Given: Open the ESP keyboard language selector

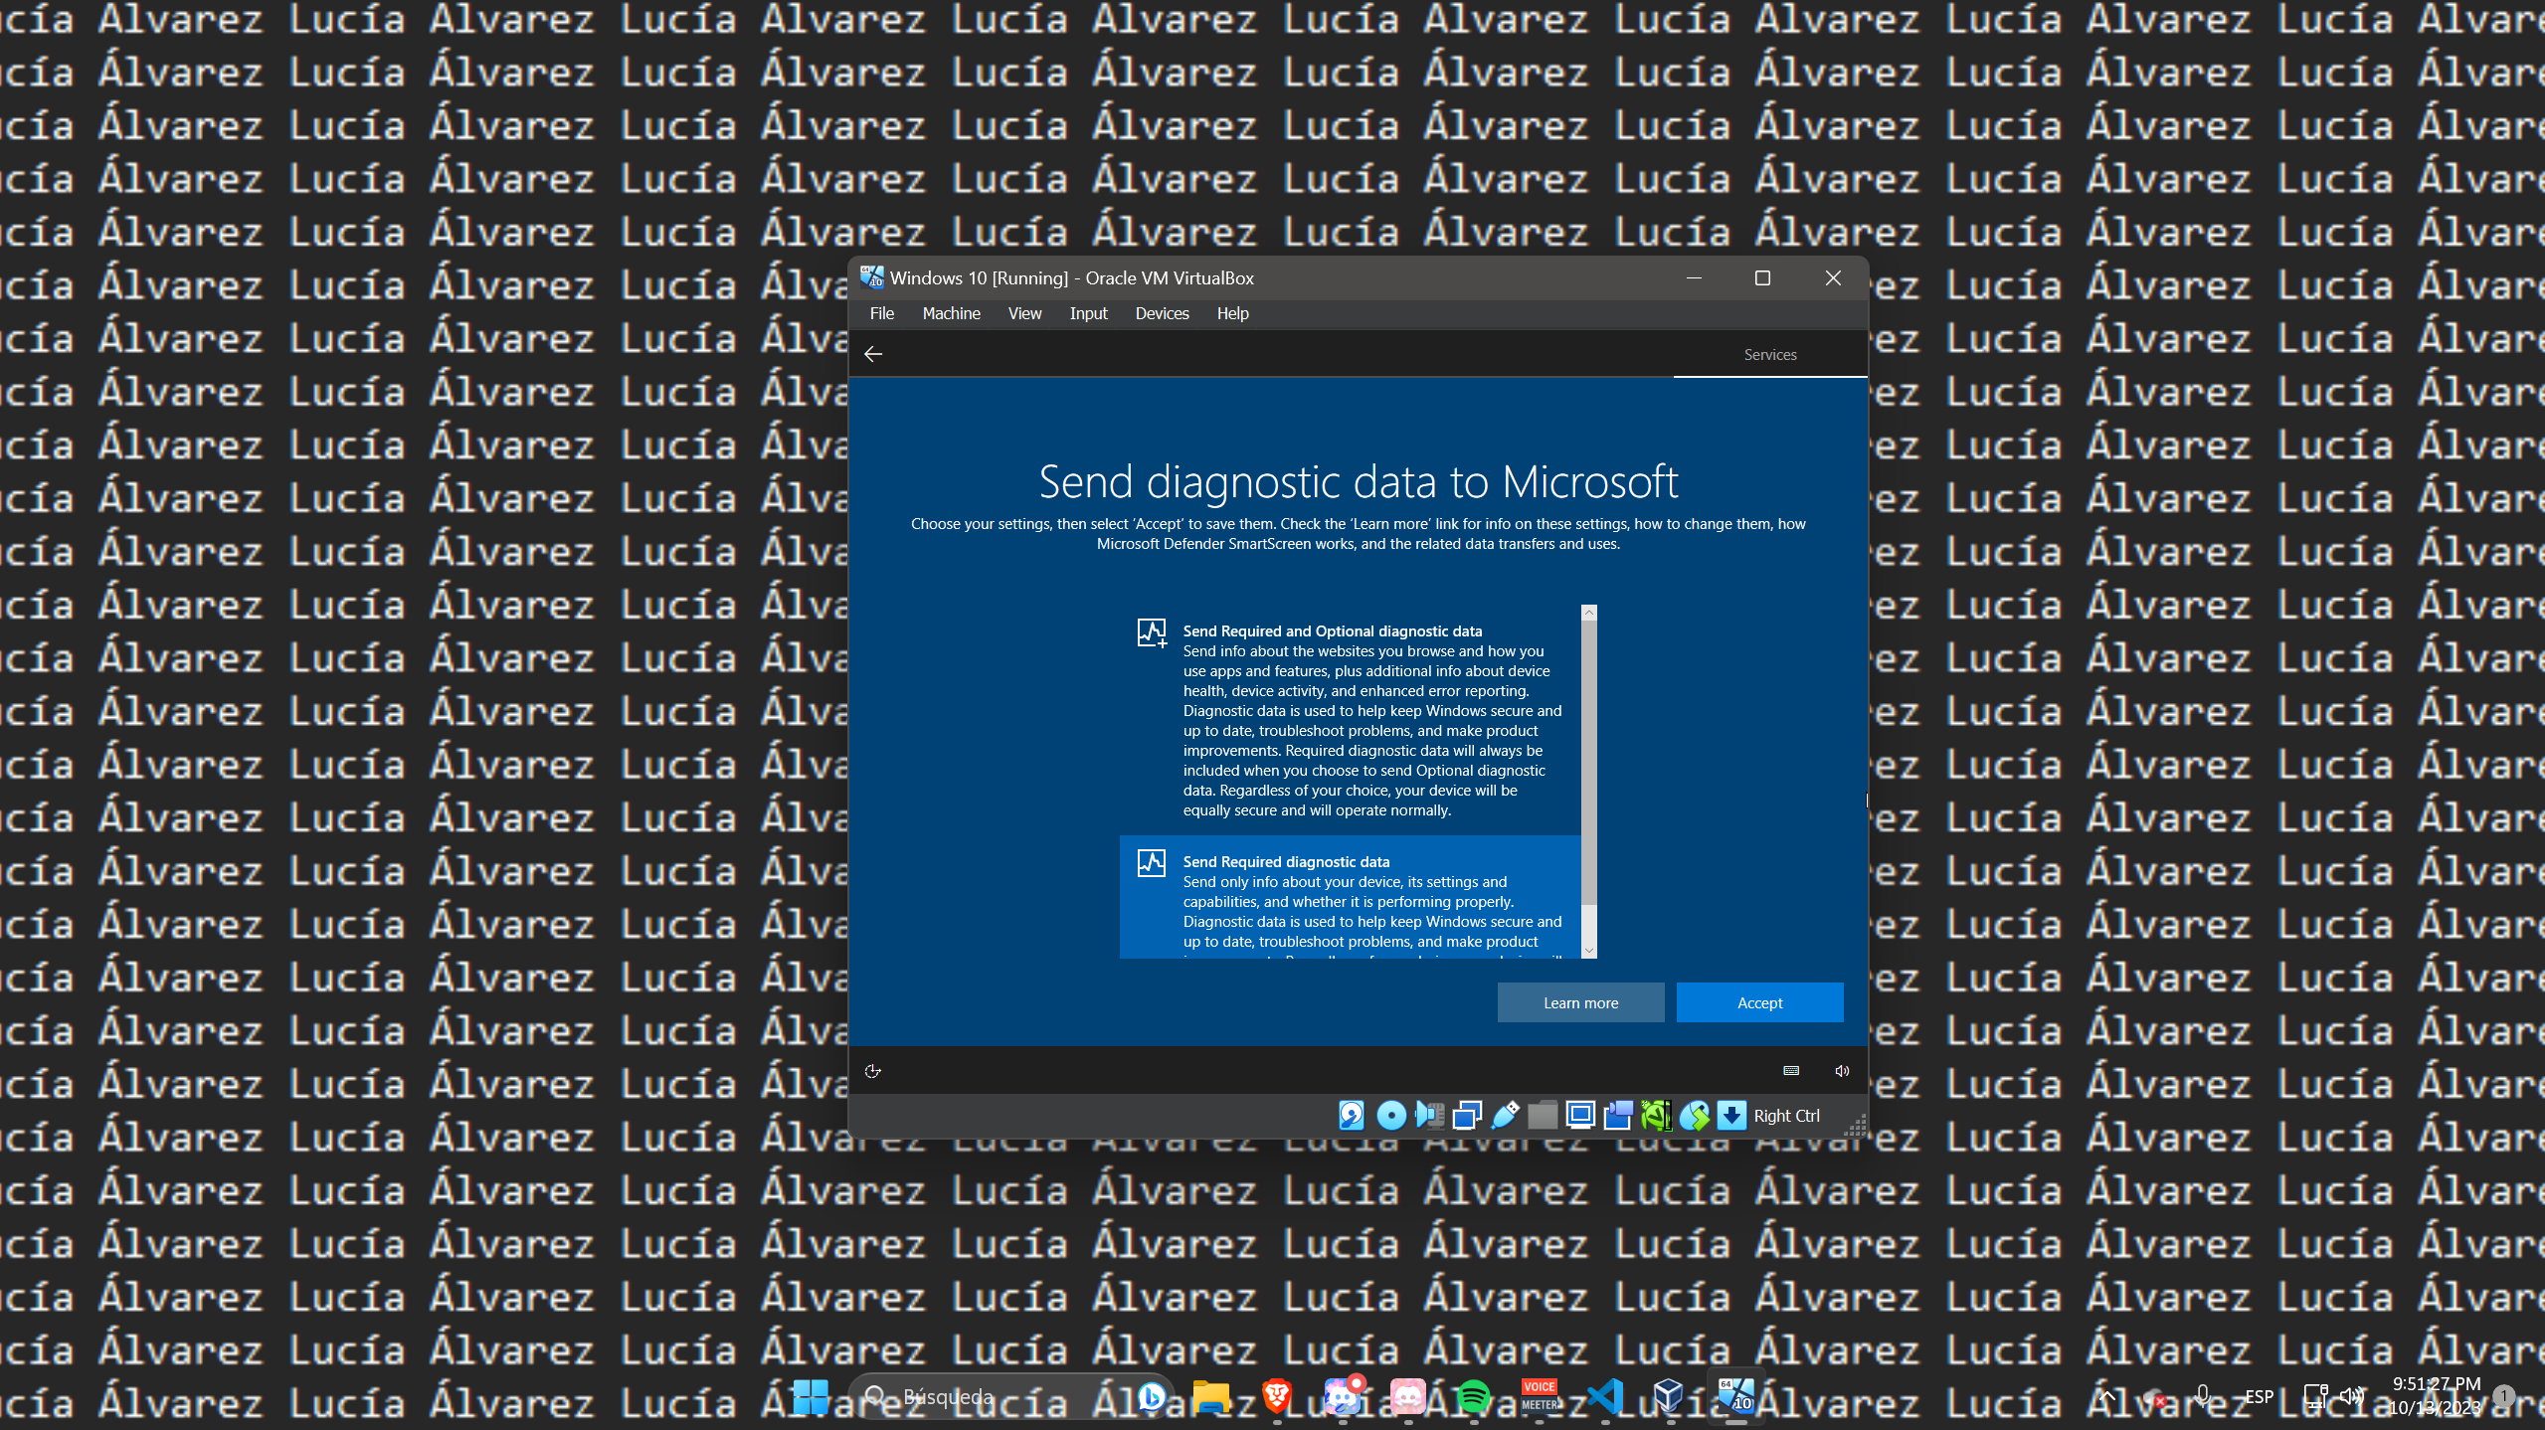Looking at the screenshot, I should point(2258,1395).
